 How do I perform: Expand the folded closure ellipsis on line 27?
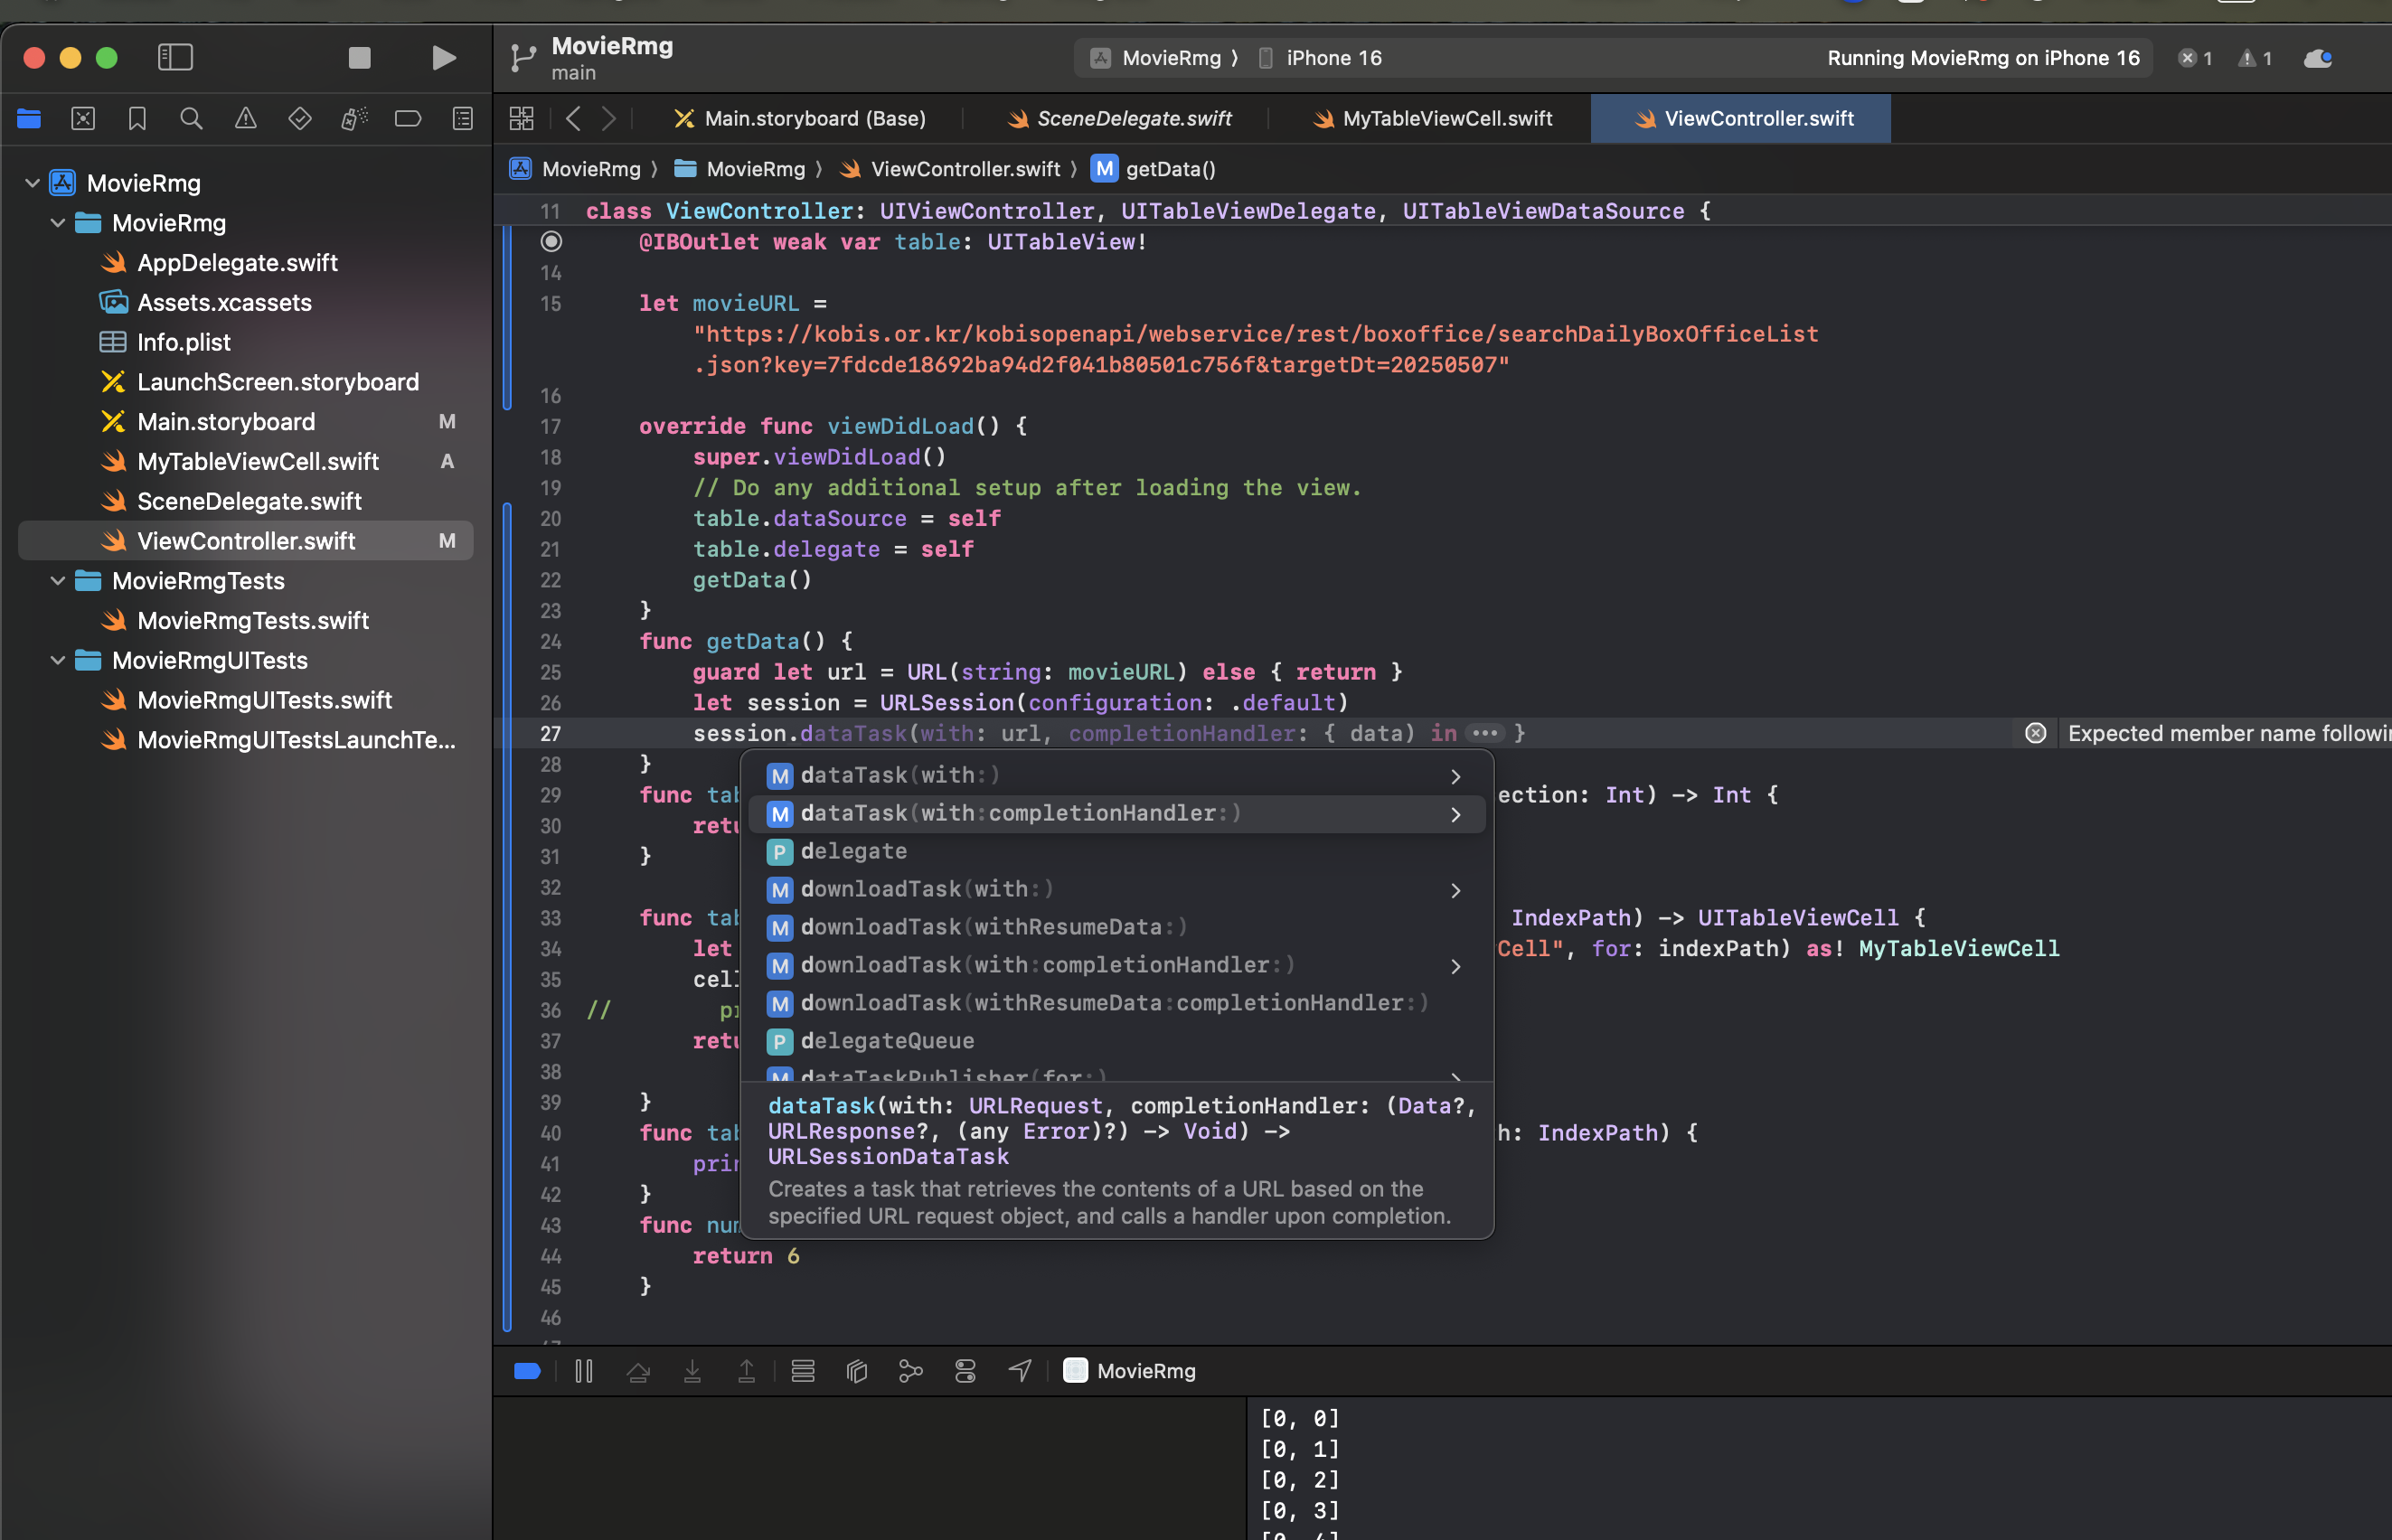[1484, 734]
